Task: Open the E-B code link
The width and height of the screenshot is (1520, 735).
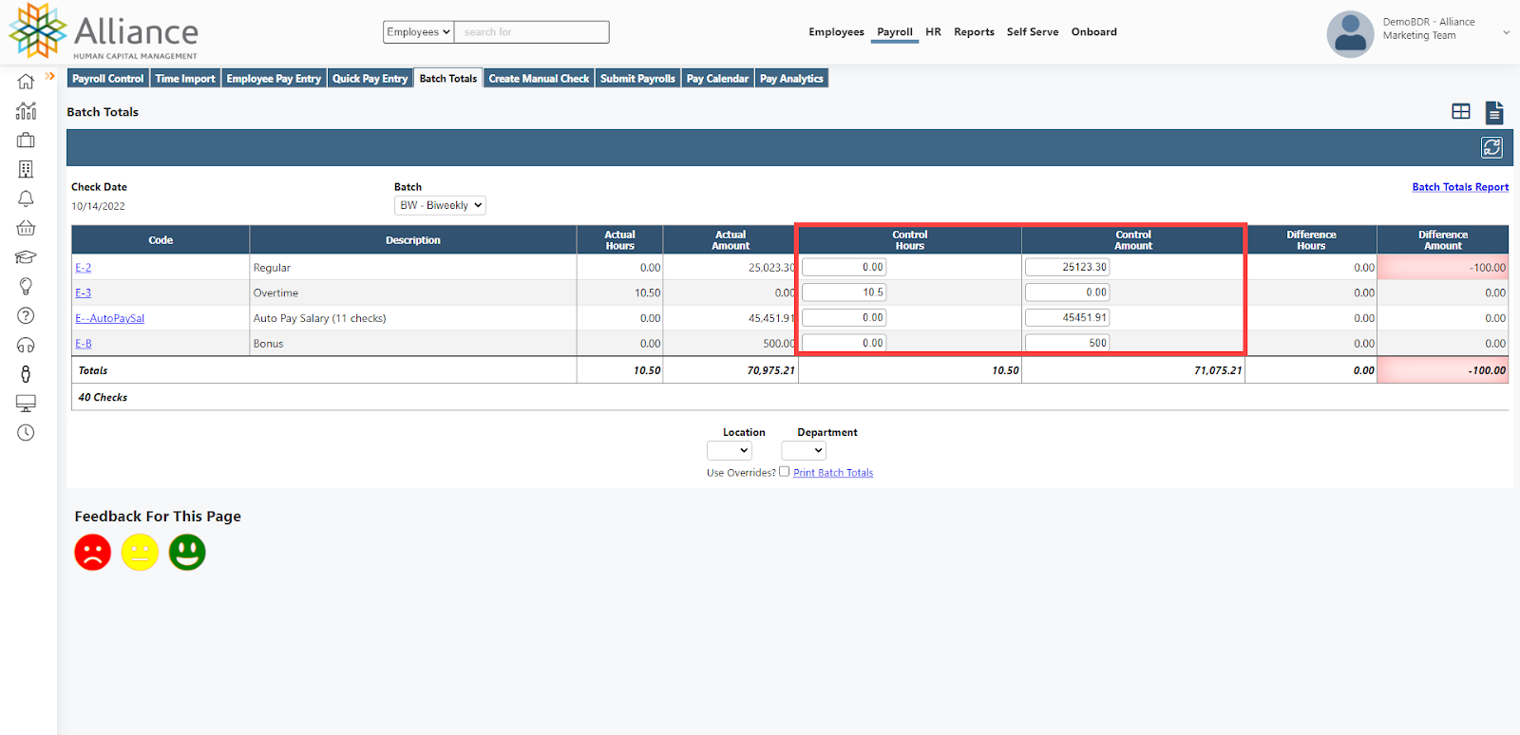Action: tap(84, 344)
